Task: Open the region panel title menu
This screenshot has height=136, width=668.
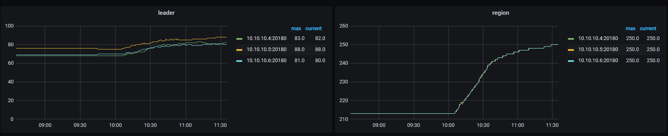Action: pyautogui.click(x=501, y=13)
